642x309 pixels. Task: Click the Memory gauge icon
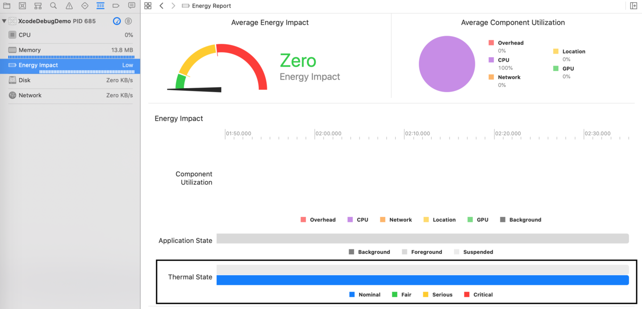tap(13, 50)
